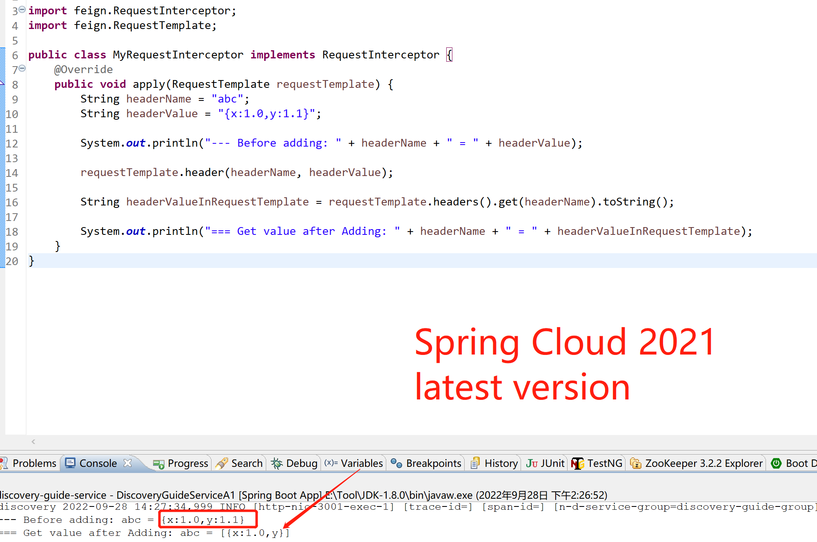Screen dimensions: 817x542
Task: Place cursor on the headerValue string literal
Action: (267, 114)
